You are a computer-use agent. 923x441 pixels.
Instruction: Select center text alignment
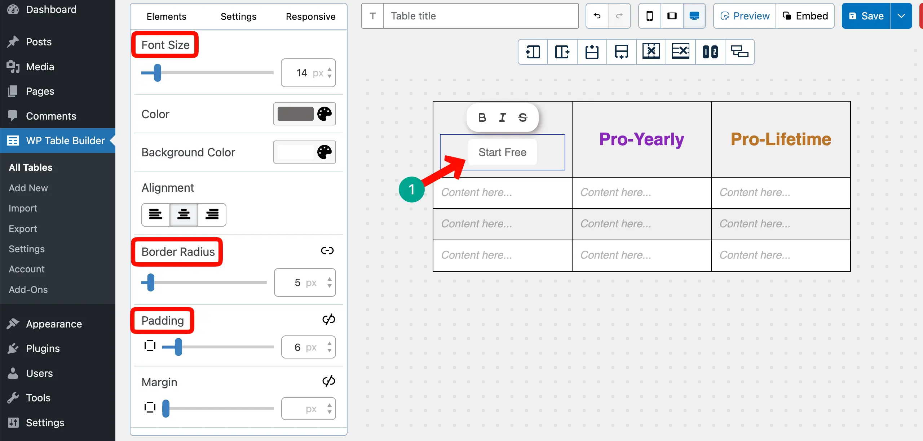click(x=184, y=215)
